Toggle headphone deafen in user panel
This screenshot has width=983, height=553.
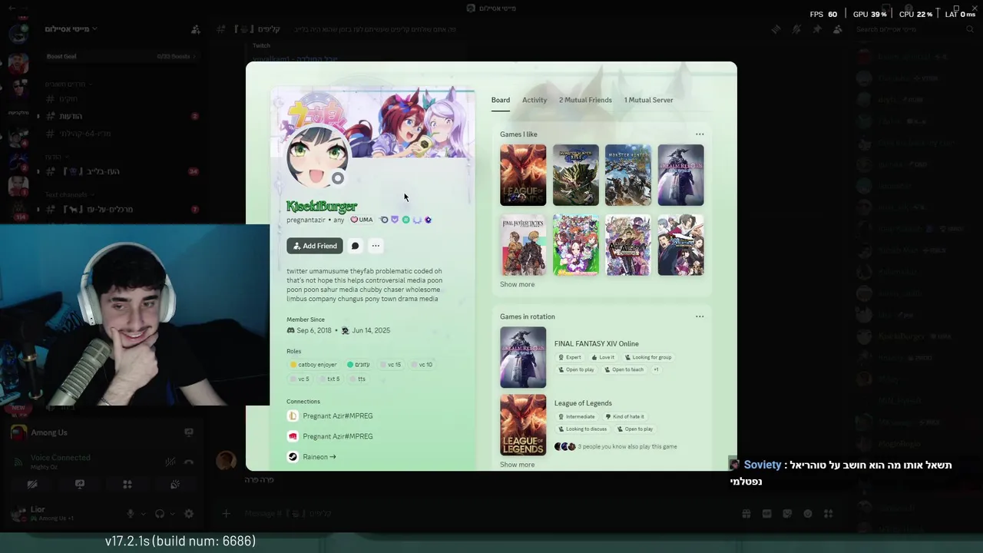[x=160, y=514]
